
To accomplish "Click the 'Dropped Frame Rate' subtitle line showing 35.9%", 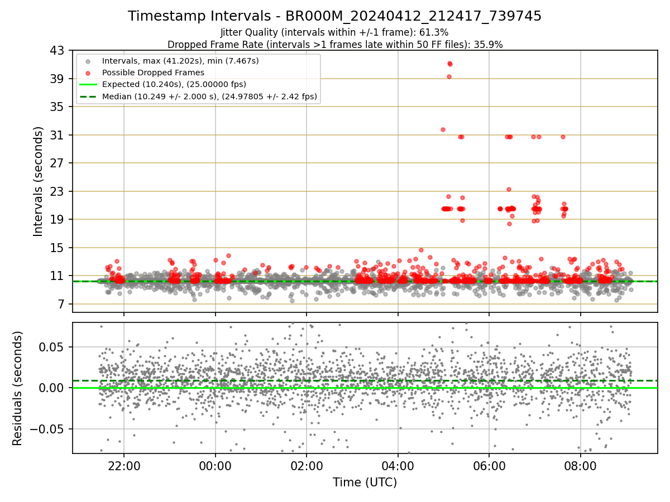I will (335, 45).
